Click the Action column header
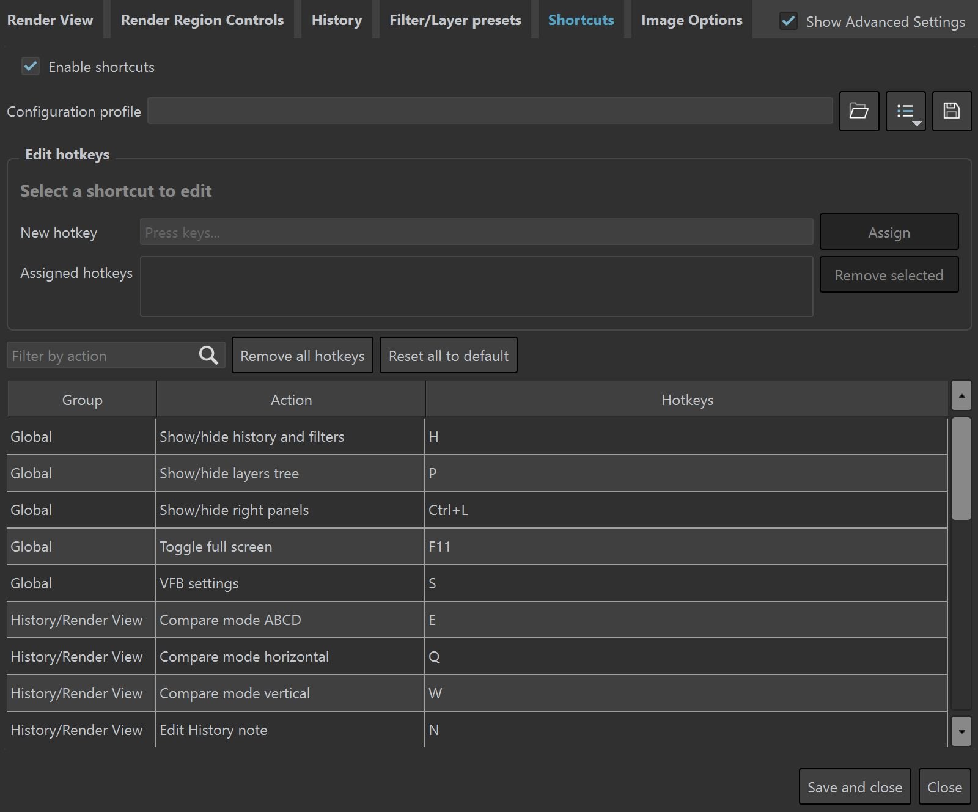This screenshot has width=978, height=812. coord(291,400)
